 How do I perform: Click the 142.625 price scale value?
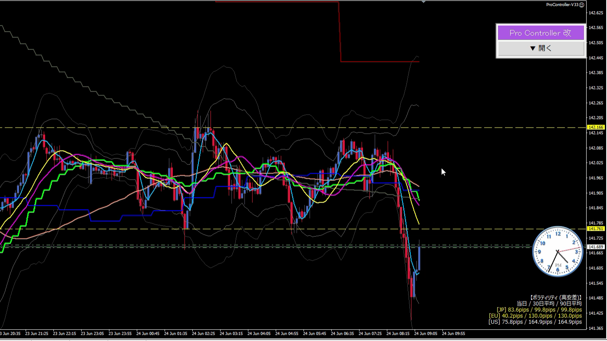596,13
